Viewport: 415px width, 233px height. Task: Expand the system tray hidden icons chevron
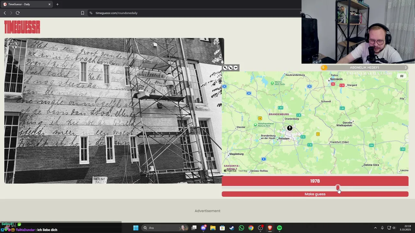pos(375,228)
